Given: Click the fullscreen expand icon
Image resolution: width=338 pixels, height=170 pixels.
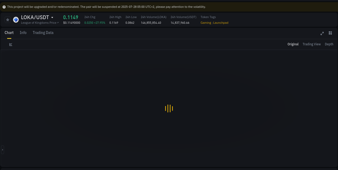Looking at the screenshot, I should 322,33.
